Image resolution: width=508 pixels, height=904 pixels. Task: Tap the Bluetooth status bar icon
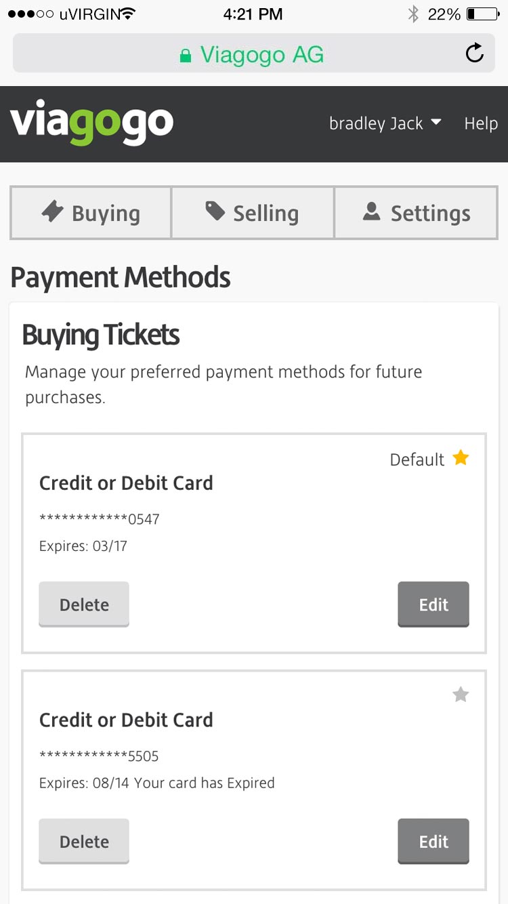(x=413, y=14)
